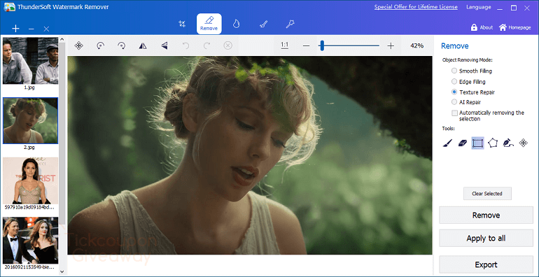
Task: Click the remove file minus icon
Action: (31, 29)
